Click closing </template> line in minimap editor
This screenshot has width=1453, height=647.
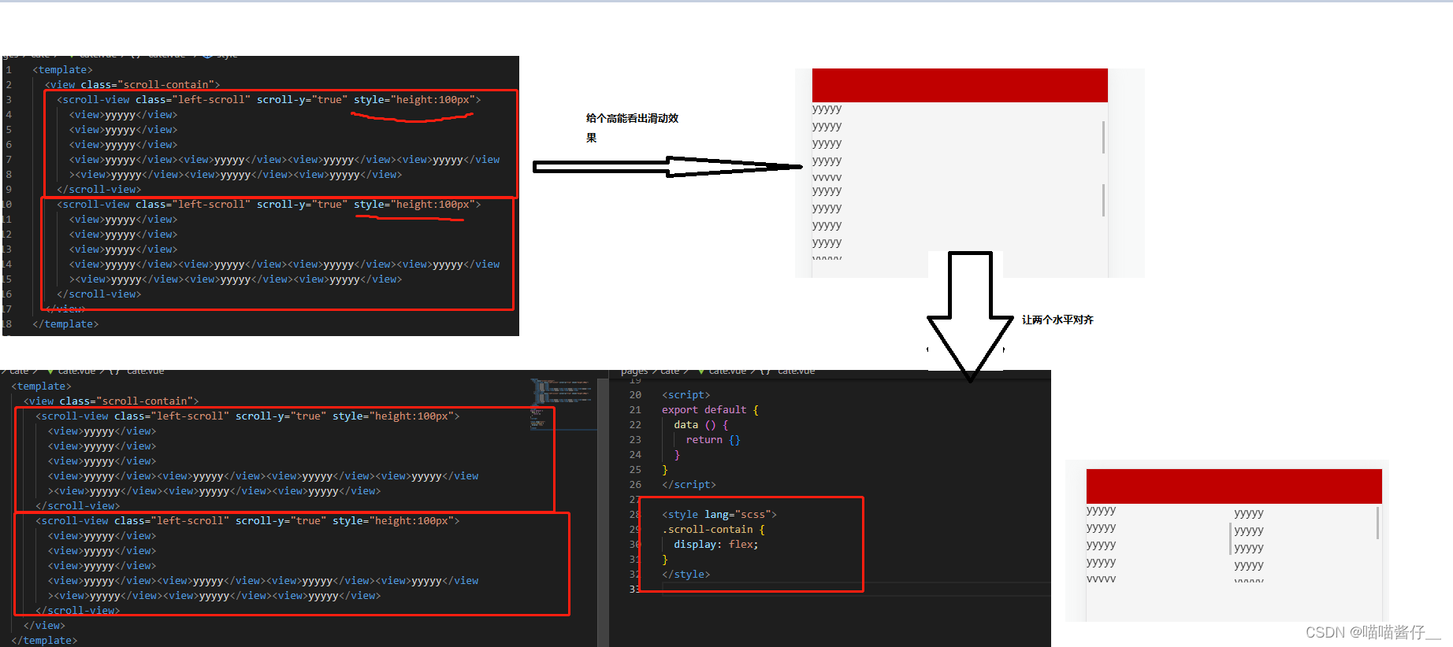44,641
